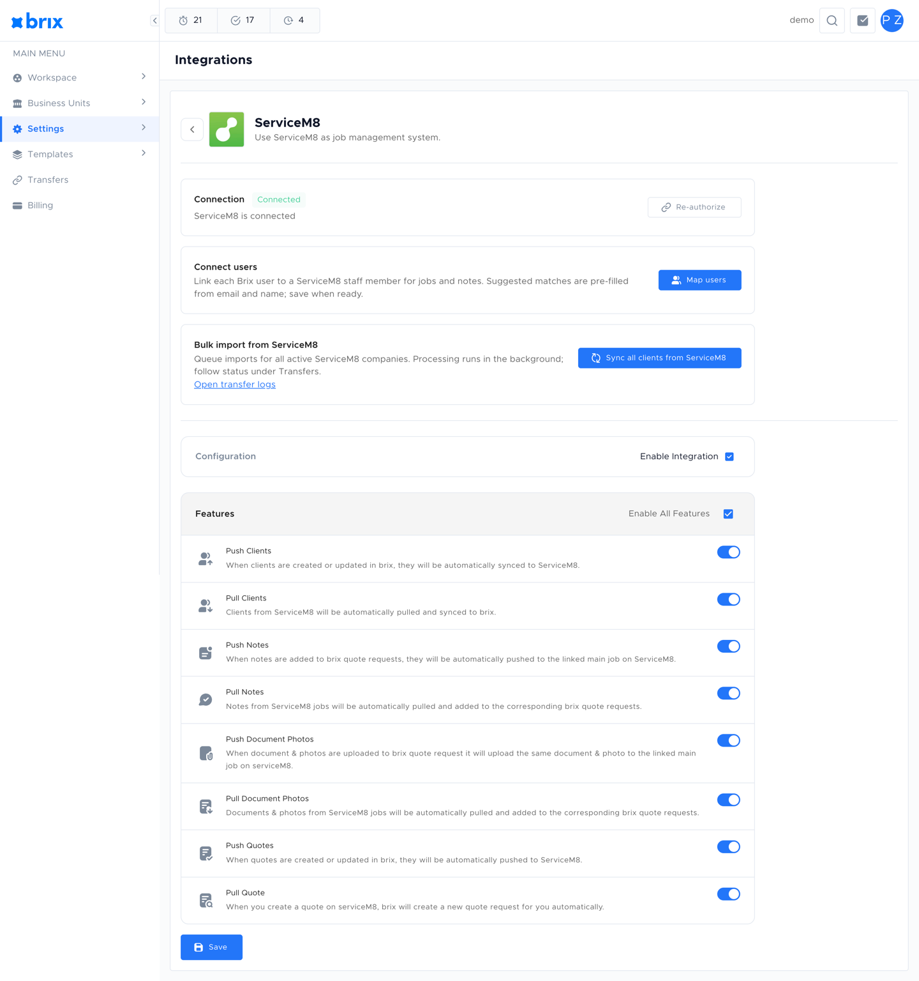Click the Transfers link icon
This screenshot has width=919, height=981.
pyautogui.click(x=17, y=180)
